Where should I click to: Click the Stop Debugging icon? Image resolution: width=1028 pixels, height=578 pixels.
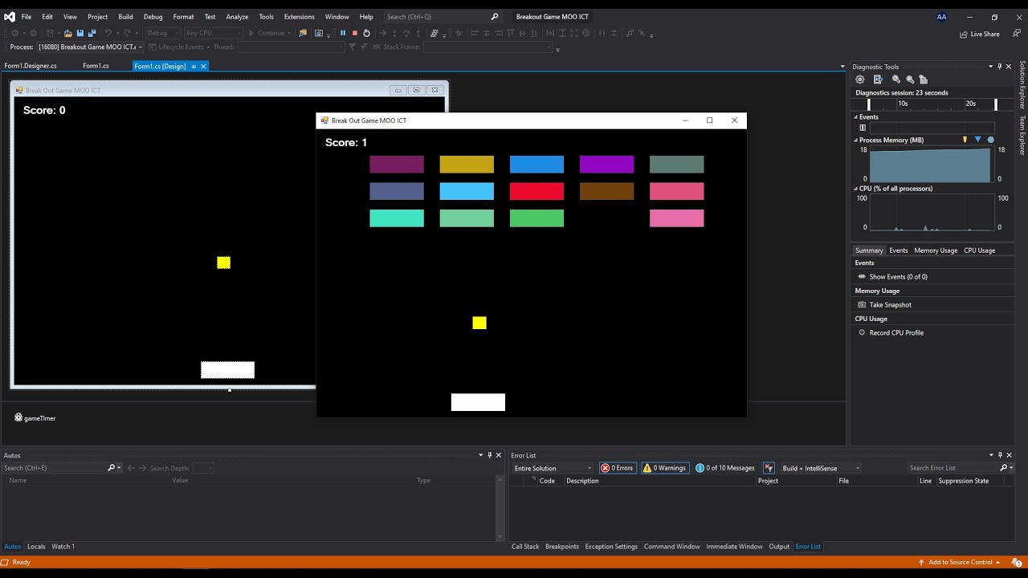354,33
